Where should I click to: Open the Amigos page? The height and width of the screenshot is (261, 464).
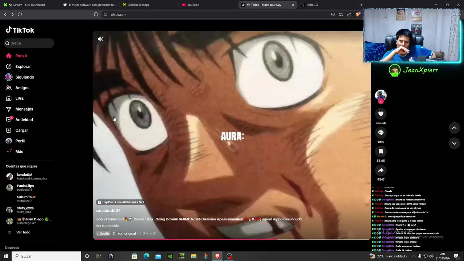(22, 88)
